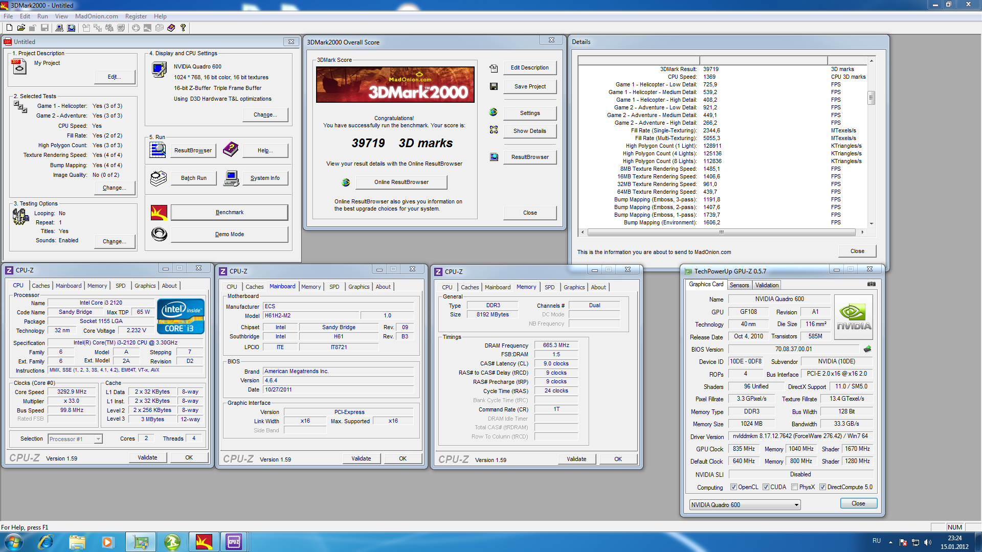
Task: Click the New project toolbar icon
Action: pyautogui.click(x=9, y=28)
